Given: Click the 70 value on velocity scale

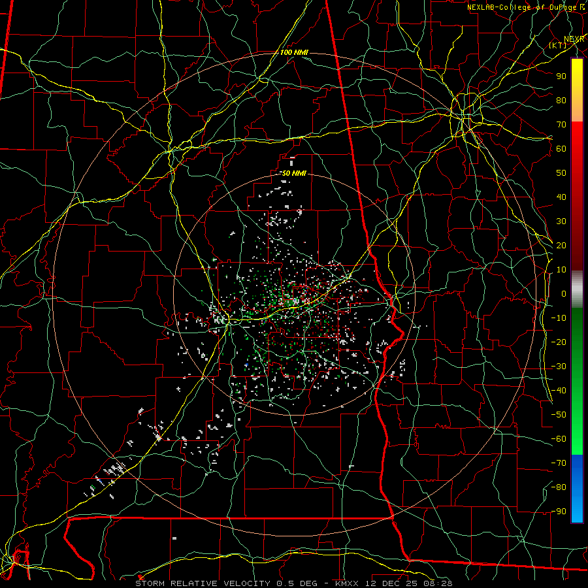Looking at the screenshot, I should [561, 125].
